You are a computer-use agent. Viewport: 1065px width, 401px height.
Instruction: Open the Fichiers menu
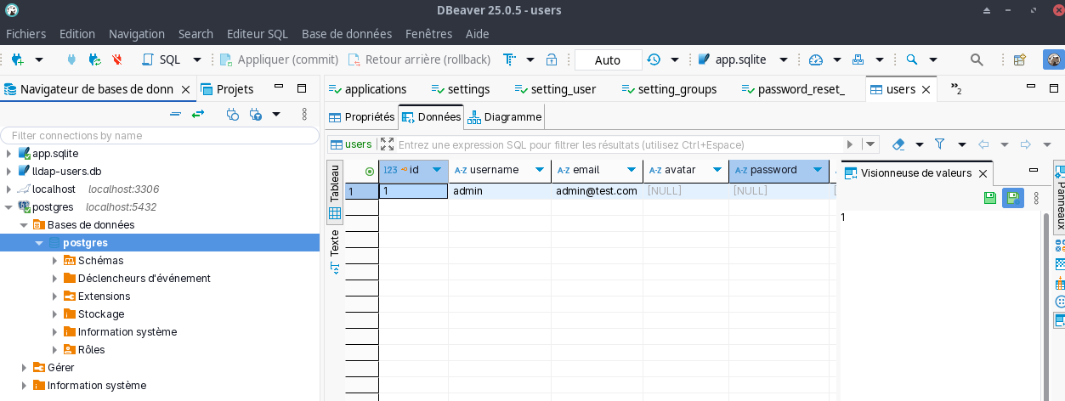[26, 34]
